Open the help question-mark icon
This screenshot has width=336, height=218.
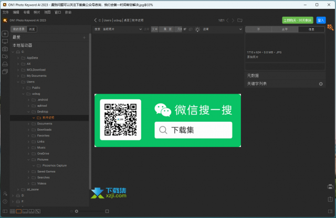click(5, 201)
